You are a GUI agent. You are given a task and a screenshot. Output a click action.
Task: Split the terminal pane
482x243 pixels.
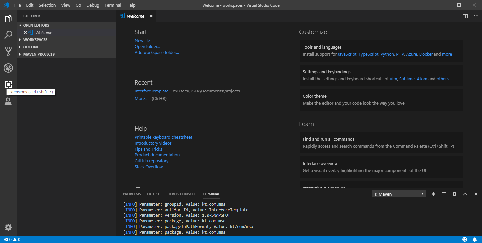pos(444,194)
